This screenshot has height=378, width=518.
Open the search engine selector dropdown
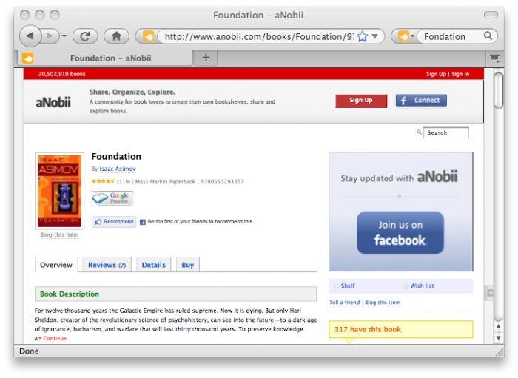click(x=406, y=36)
